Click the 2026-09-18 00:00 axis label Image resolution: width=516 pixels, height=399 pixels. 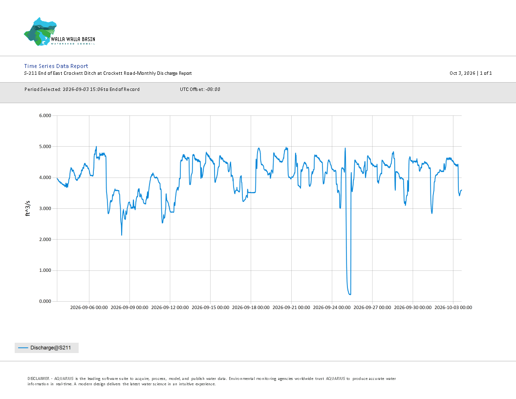251,307
